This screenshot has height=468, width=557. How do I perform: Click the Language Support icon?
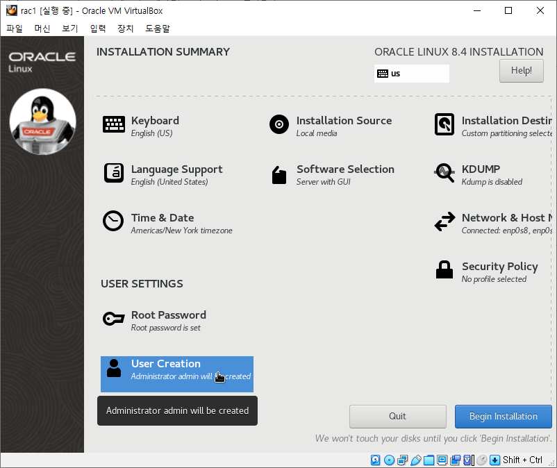(114, 173)
